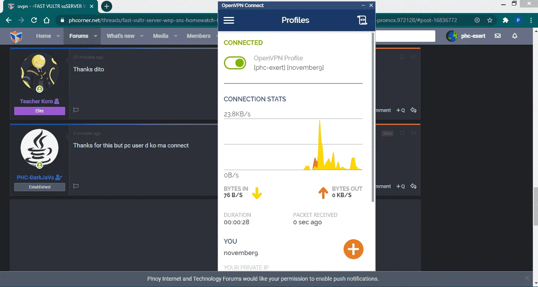The width and height of the screenshot is (538, 287).
Task: Open the Forums navigation item
Action: click(79, 36)
